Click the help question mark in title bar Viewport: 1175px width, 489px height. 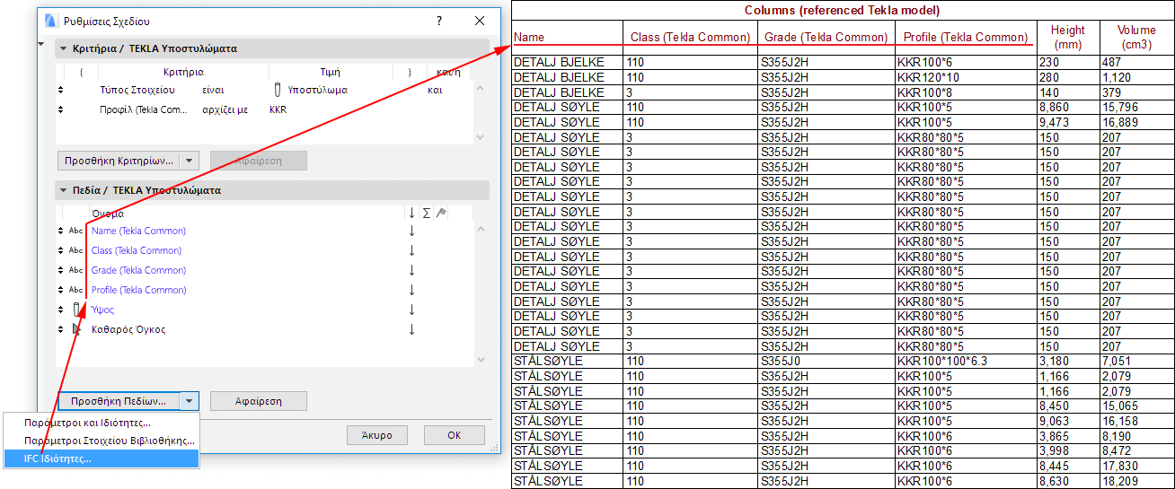click(438, 21)
